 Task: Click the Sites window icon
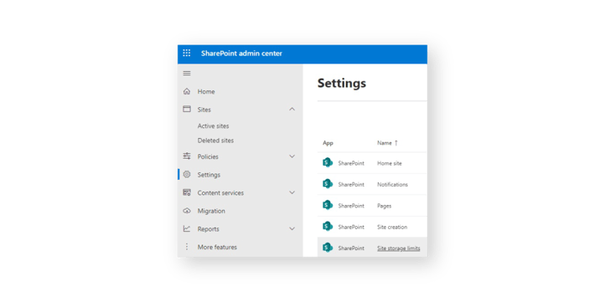click(x=187, y=109)
